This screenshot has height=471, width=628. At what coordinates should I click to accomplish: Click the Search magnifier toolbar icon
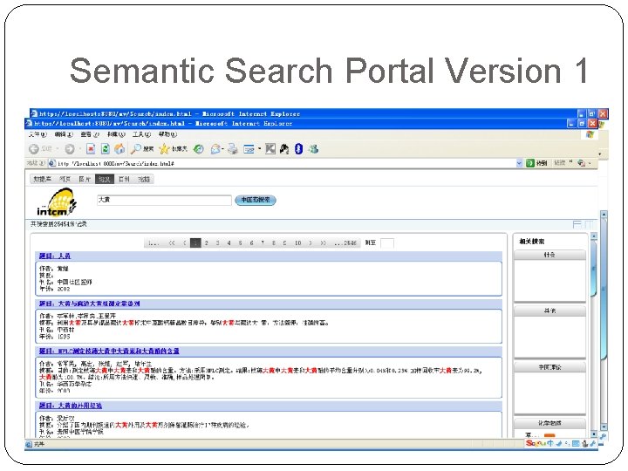(x=136, y=149)
